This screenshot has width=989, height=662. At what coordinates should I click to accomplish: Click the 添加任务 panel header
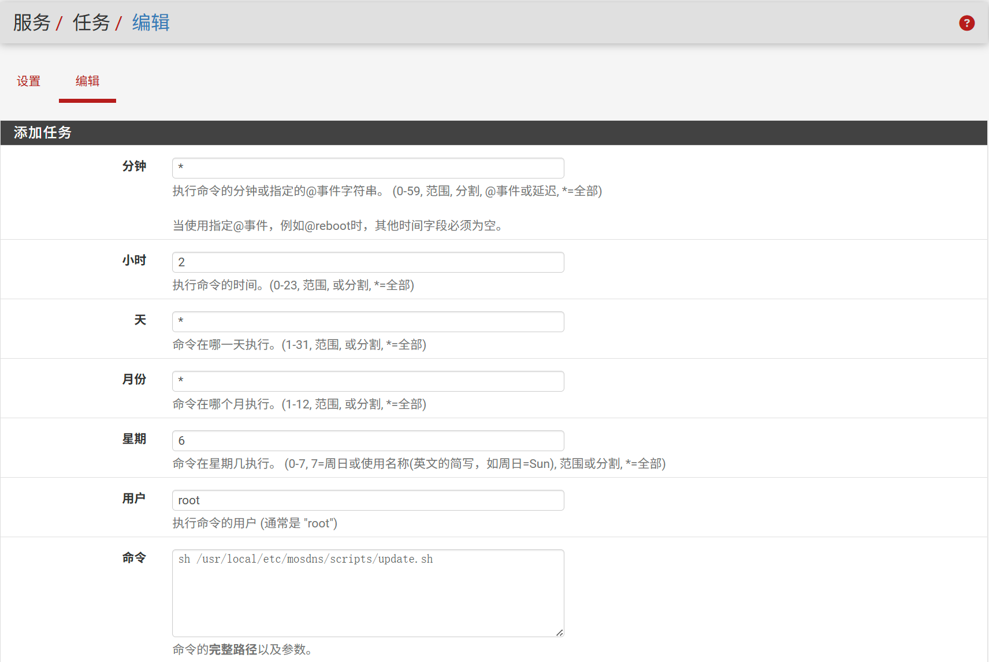43,133
